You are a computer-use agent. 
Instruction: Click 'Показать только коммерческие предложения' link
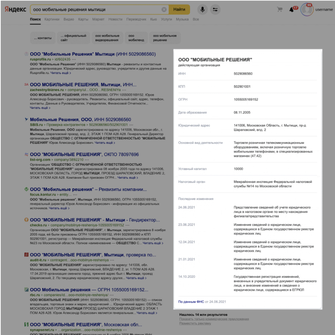[x=214, y=319]
